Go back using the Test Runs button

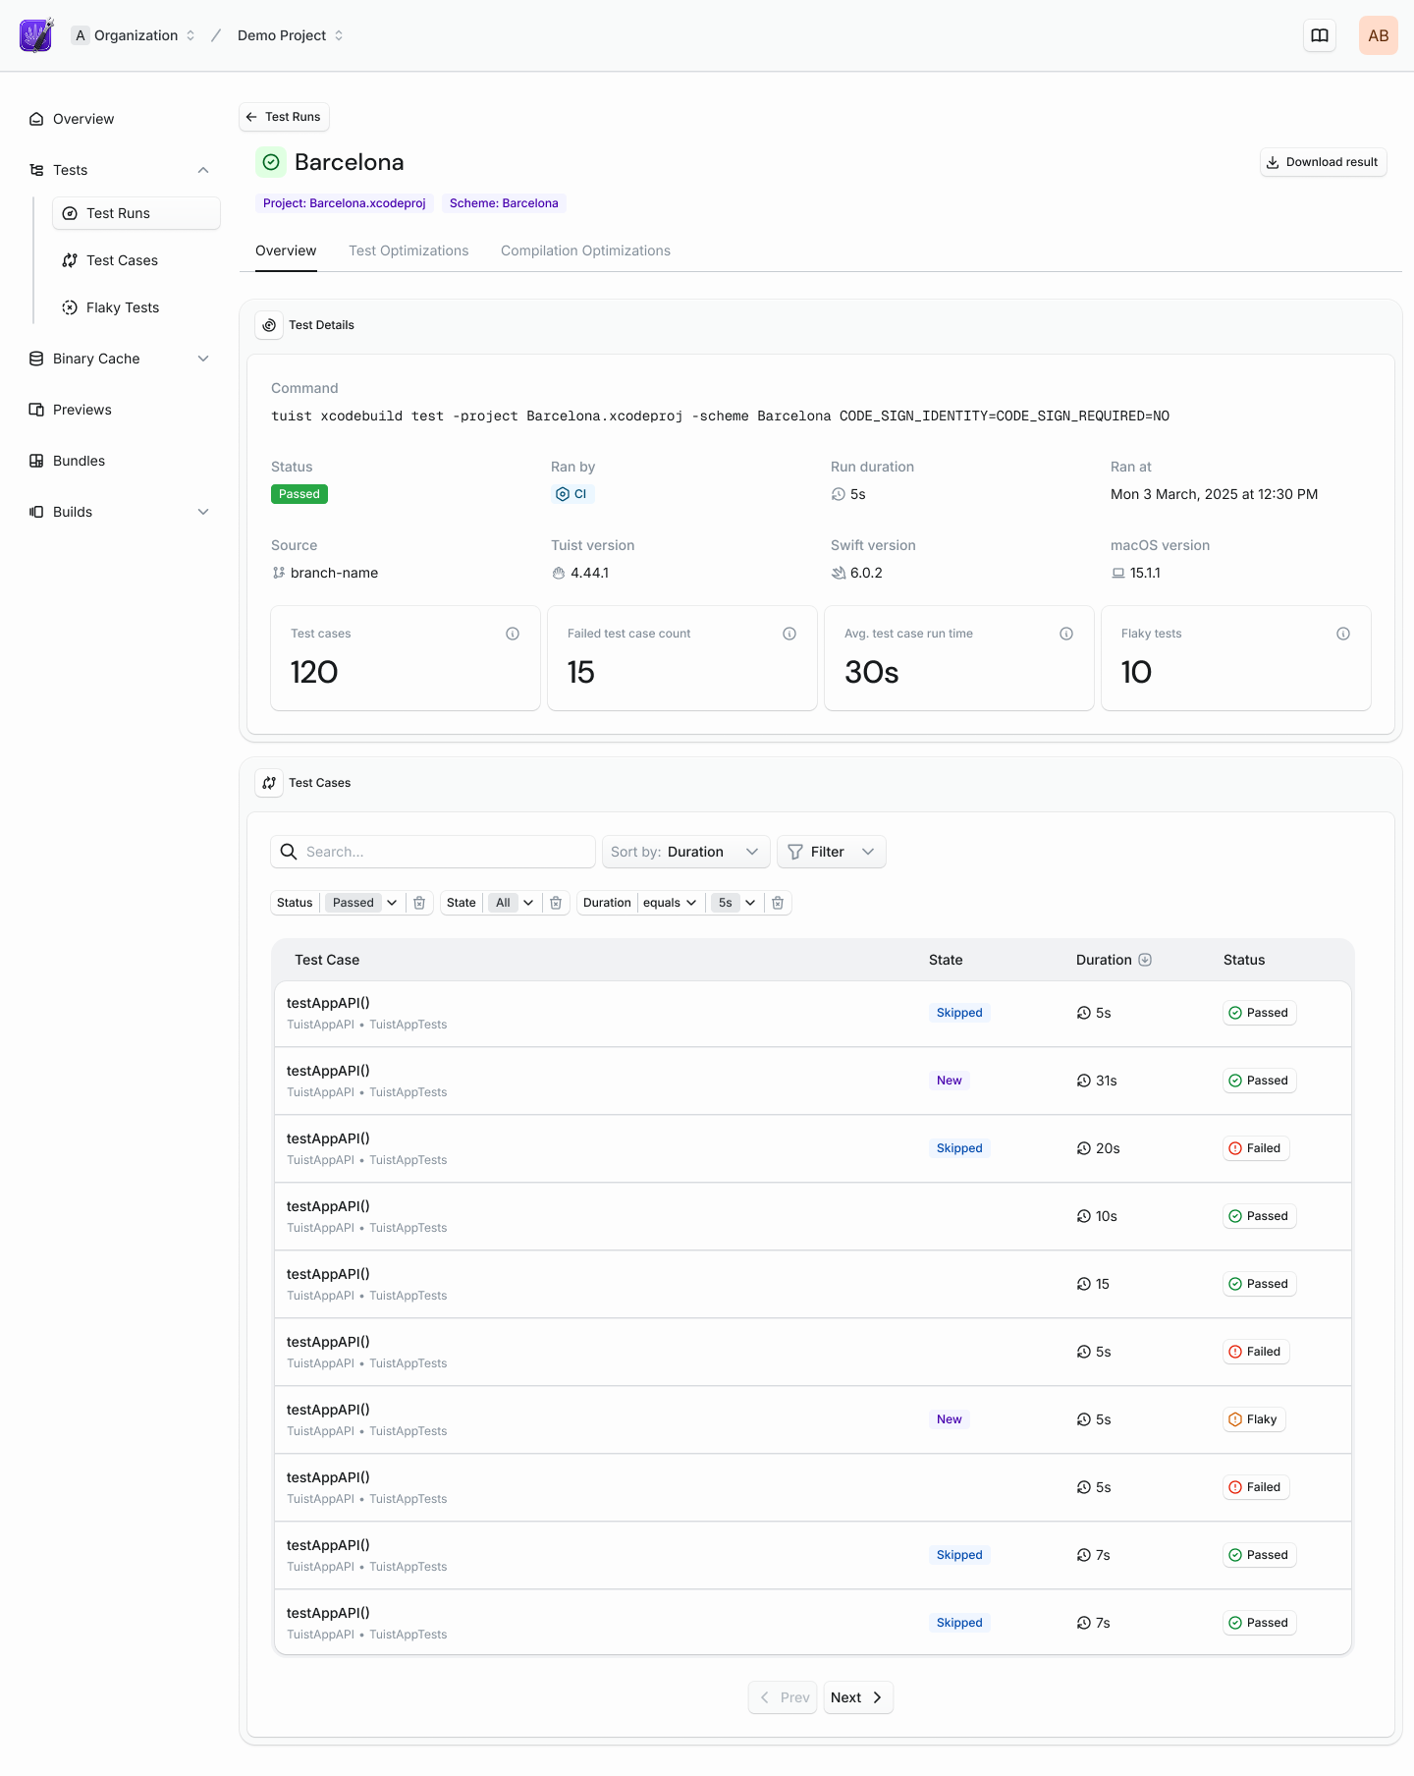284,117
